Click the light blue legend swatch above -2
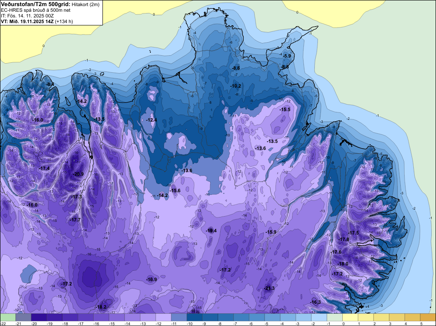 [319, 317]
